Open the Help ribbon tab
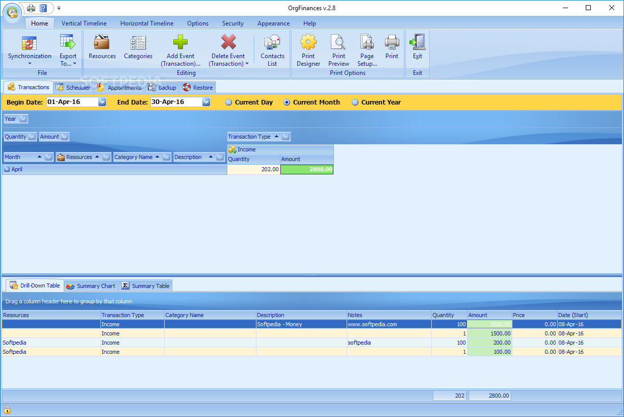This screenshot has width=624, height=417. (x=309, y=23)
